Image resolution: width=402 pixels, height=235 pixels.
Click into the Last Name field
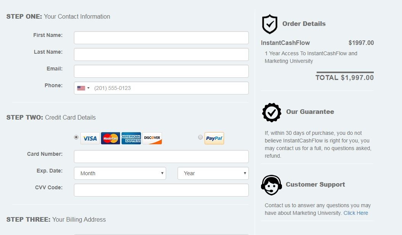(161, 54)
